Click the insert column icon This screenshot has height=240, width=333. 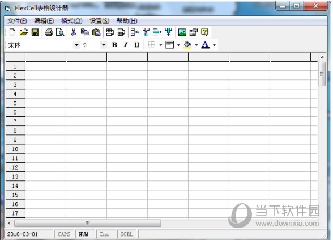click(146, 32)
